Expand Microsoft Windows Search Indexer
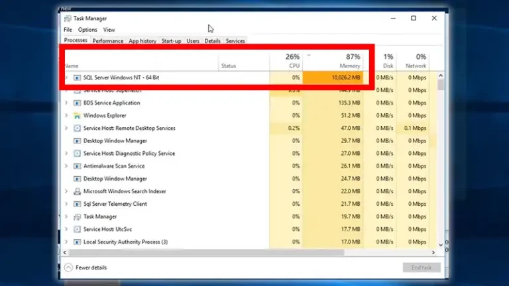The width and height of the screenshot is (509, 286). [x=66, y=191]
